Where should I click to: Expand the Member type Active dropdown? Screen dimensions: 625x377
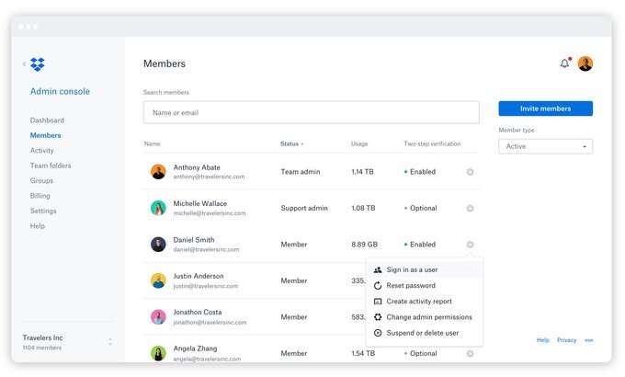[545, 146]
